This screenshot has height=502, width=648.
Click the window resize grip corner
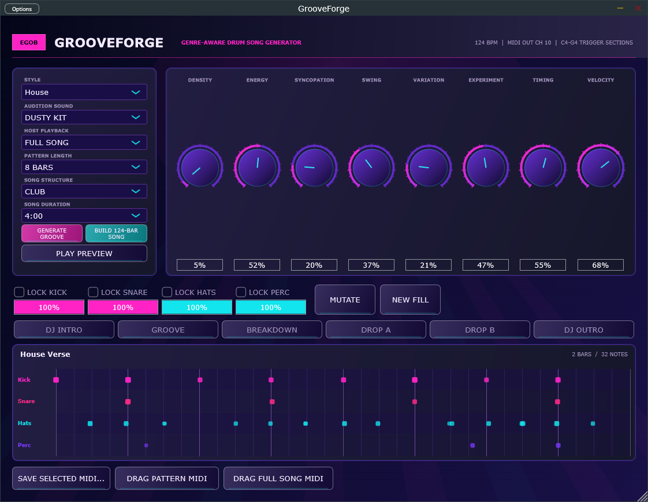pos(643,497)
